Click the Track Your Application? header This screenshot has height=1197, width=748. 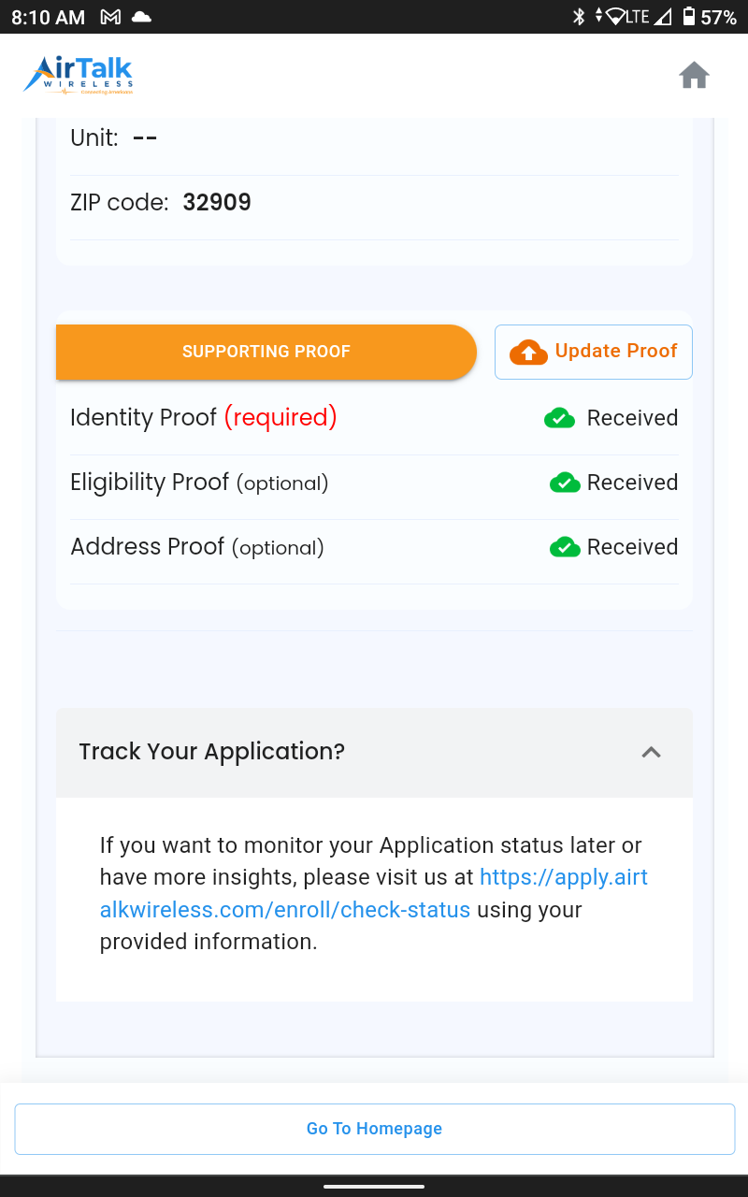click(x=374, y=752)
